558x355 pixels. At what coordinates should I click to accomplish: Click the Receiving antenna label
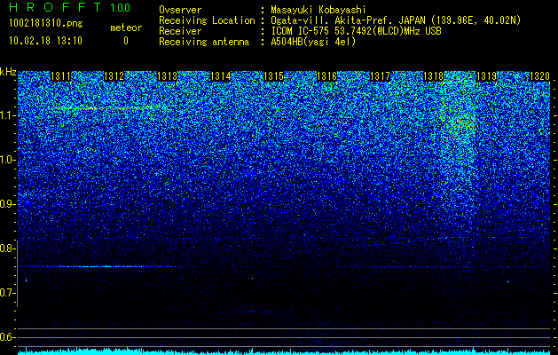(x=204, y=42)
